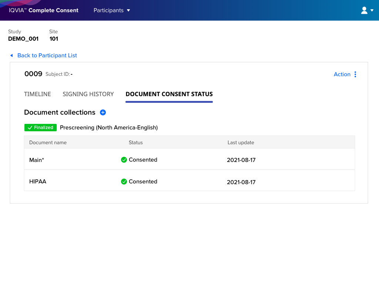This screenshot has height=284, width=379.
Task: Go back to Participant List link
Action: tap(47, 55)
